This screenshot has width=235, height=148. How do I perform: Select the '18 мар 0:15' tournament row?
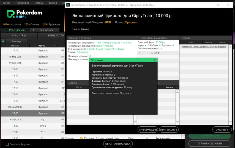[33, 57]
